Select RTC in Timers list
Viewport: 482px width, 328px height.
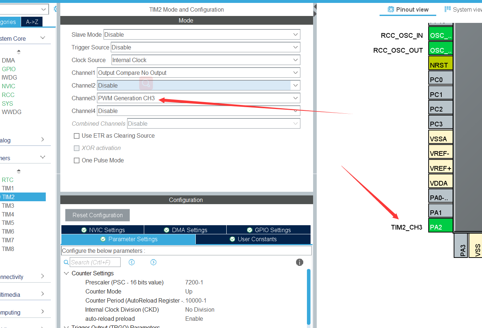[x=8, y=180]
